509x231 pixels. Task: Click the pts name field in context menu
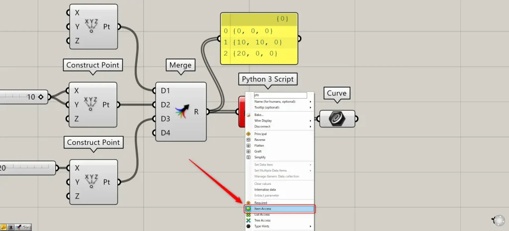click(x=280, y=95)
